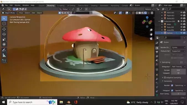Image resolution: width=187 pixels, height=105 pixels.
Task: Toggle Render denoising checkbox
Action: 172,85
